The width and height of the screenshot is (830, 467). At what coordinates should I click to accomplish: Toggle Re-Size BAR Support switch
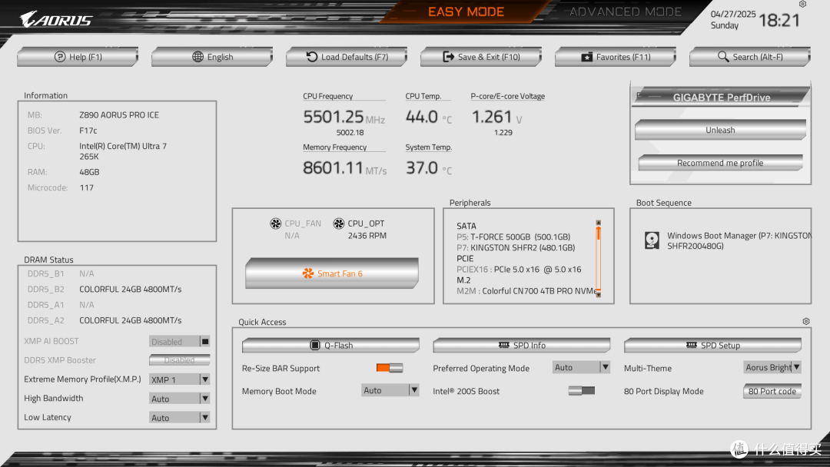tap(390, 368)
